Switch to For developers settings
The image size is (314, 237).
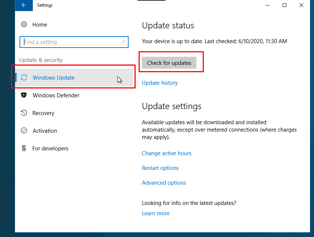50,149
